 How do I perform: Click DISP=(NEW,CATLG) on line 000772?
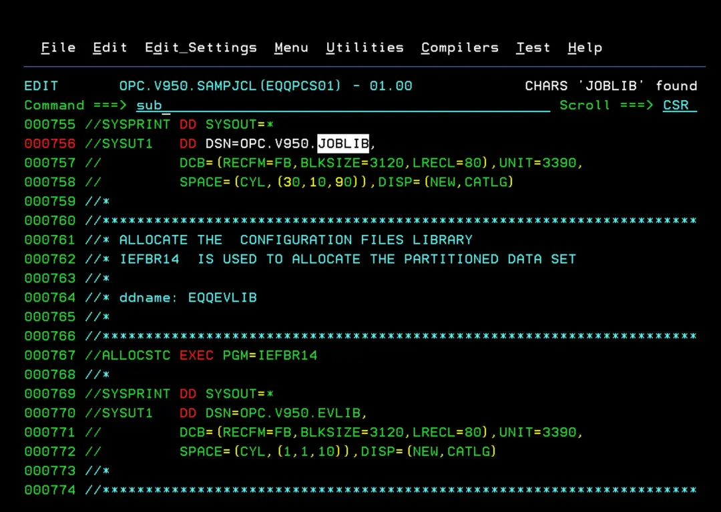click(x=429, y=452)
